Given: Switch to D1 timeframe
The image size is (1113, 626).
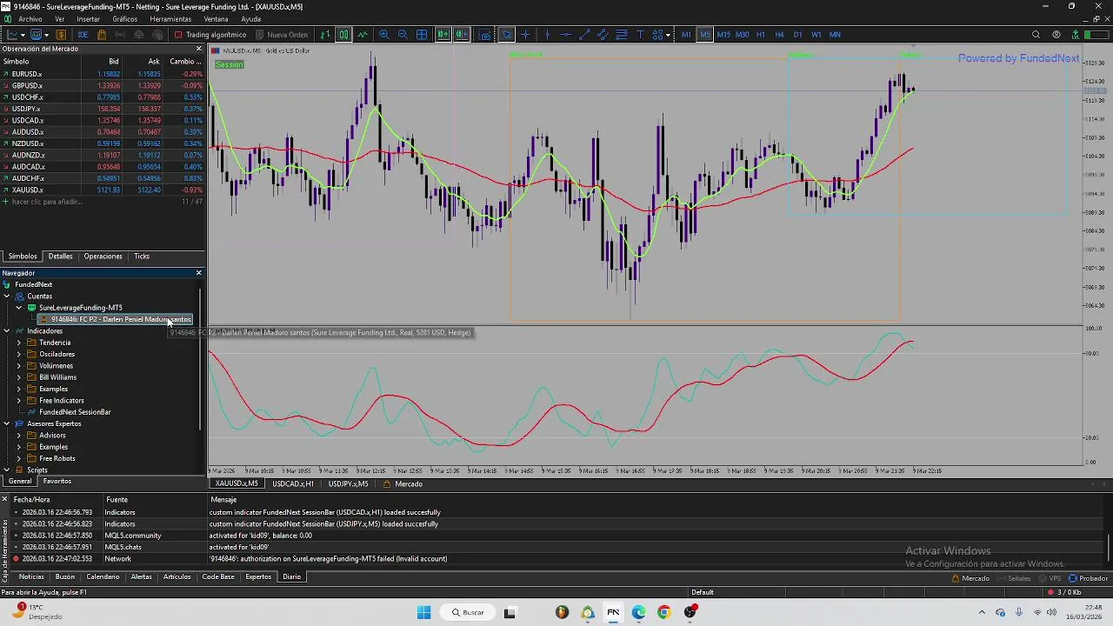Looking at the screenshot, I should (x=797, y=35).
